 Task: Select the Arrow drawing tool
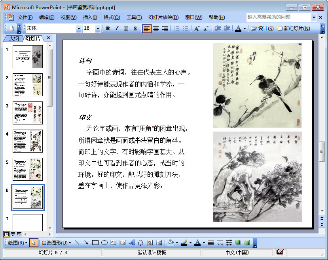[x=86, y=243]
